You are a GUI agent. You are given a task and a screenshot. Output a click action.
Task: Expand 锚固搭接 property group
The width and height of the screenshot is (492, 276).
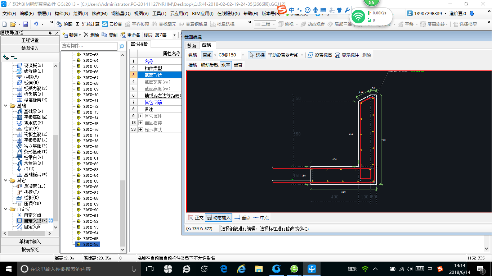click(x=140, y=123)
